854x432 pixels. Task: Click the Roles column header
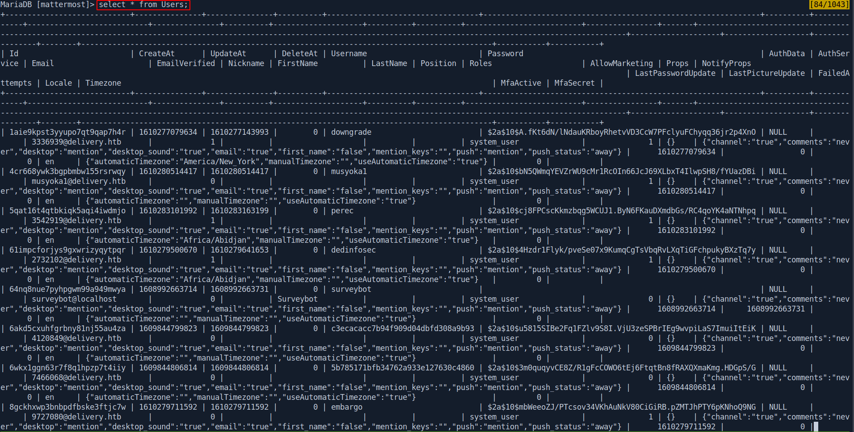(481, 63)
